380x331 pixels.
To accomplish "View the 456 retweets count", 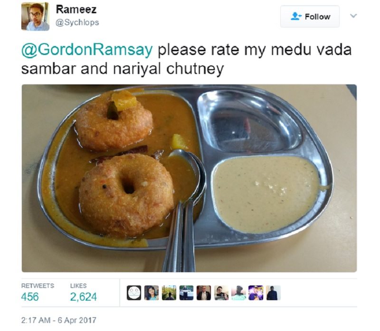I will pyautogui.click(x=30, y=297).
